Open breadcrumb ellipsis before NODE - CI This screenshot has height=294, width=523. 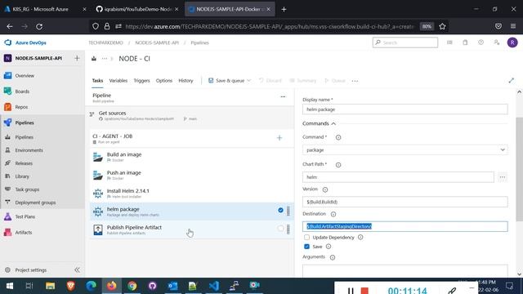point(105,59)
